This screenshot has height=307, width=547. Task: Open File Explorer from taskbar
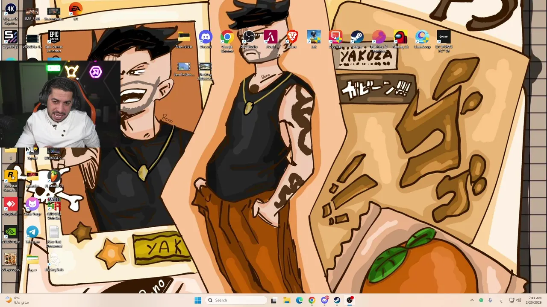tap(286, 300)
